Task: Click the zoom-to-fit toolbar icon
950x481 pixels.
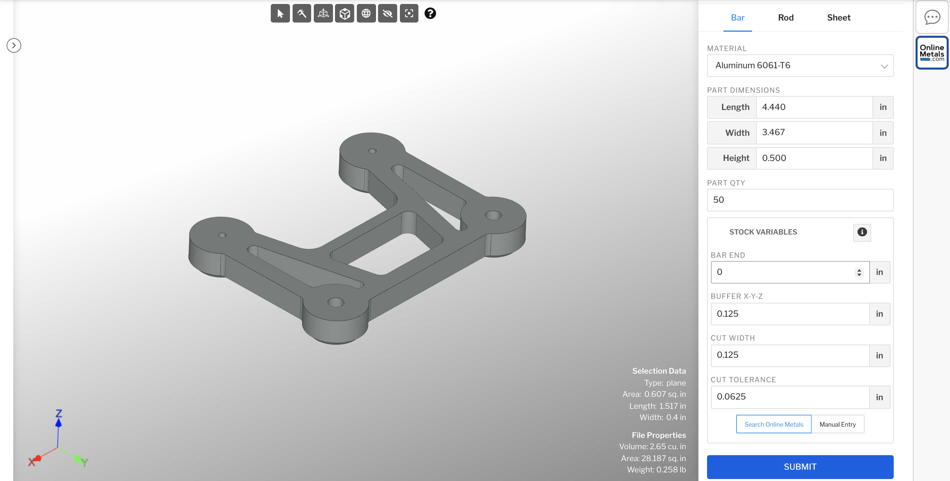Action: 409,13
